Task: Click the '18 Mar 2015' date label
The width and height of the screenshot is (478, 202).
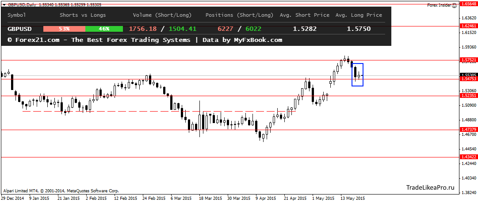Action: pos(210,198)
